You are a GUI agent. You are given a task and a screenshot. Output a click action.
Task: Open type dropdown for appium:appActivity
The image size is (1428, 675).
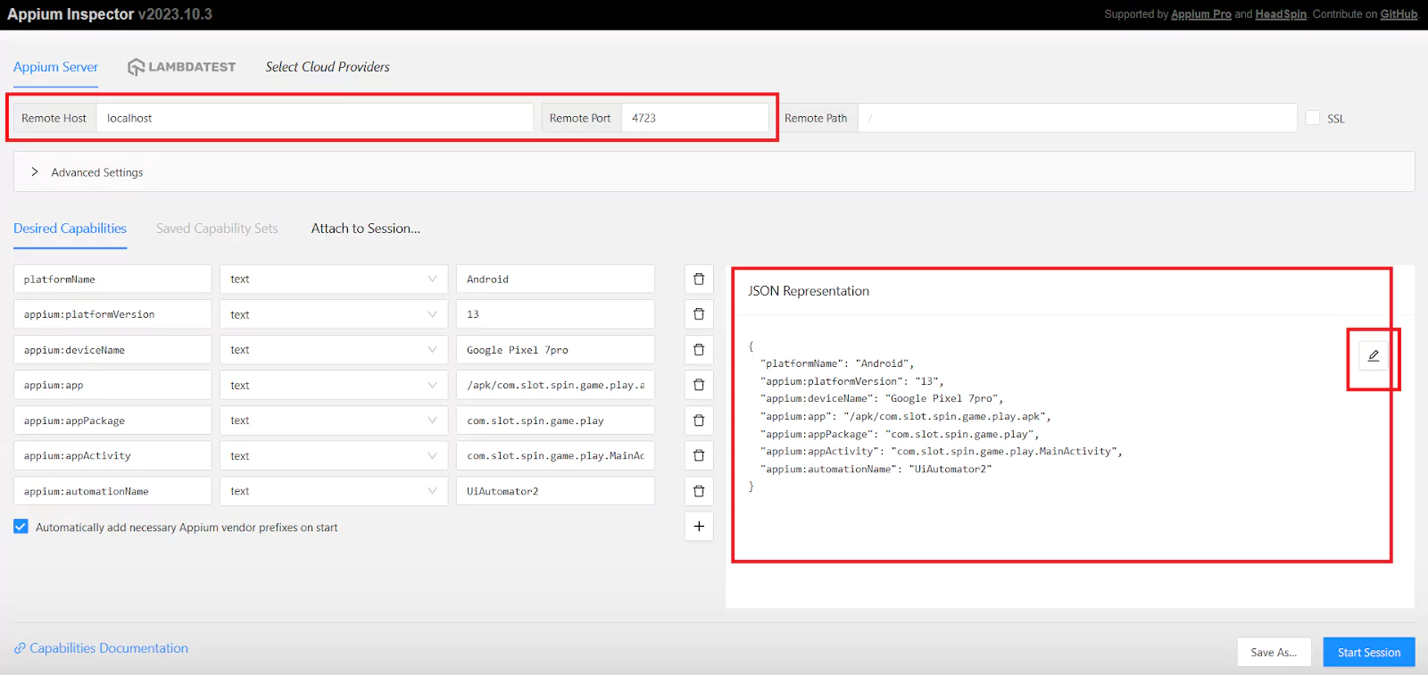334,455
